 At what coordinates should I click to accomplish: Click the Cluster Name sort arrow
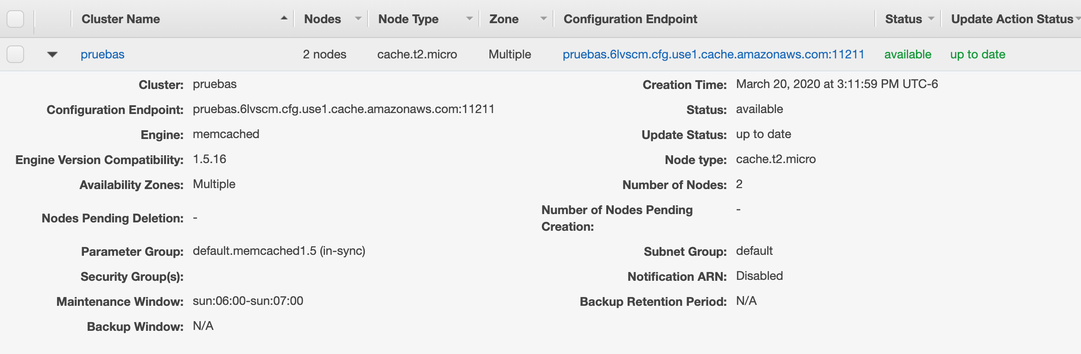coord(284,19)
